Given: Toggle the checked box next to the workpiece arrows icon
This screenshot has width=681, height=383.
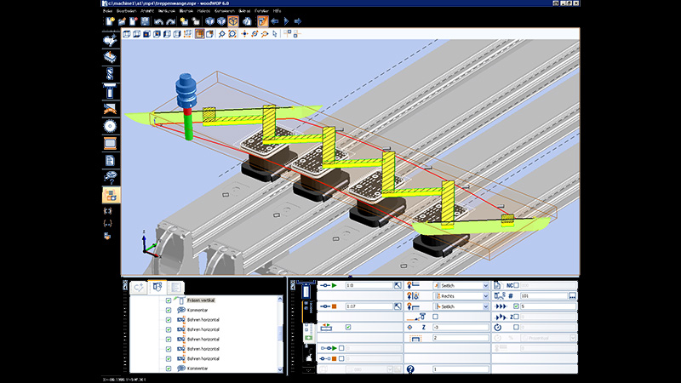Looking at the screenshot, I should point(348,327).
